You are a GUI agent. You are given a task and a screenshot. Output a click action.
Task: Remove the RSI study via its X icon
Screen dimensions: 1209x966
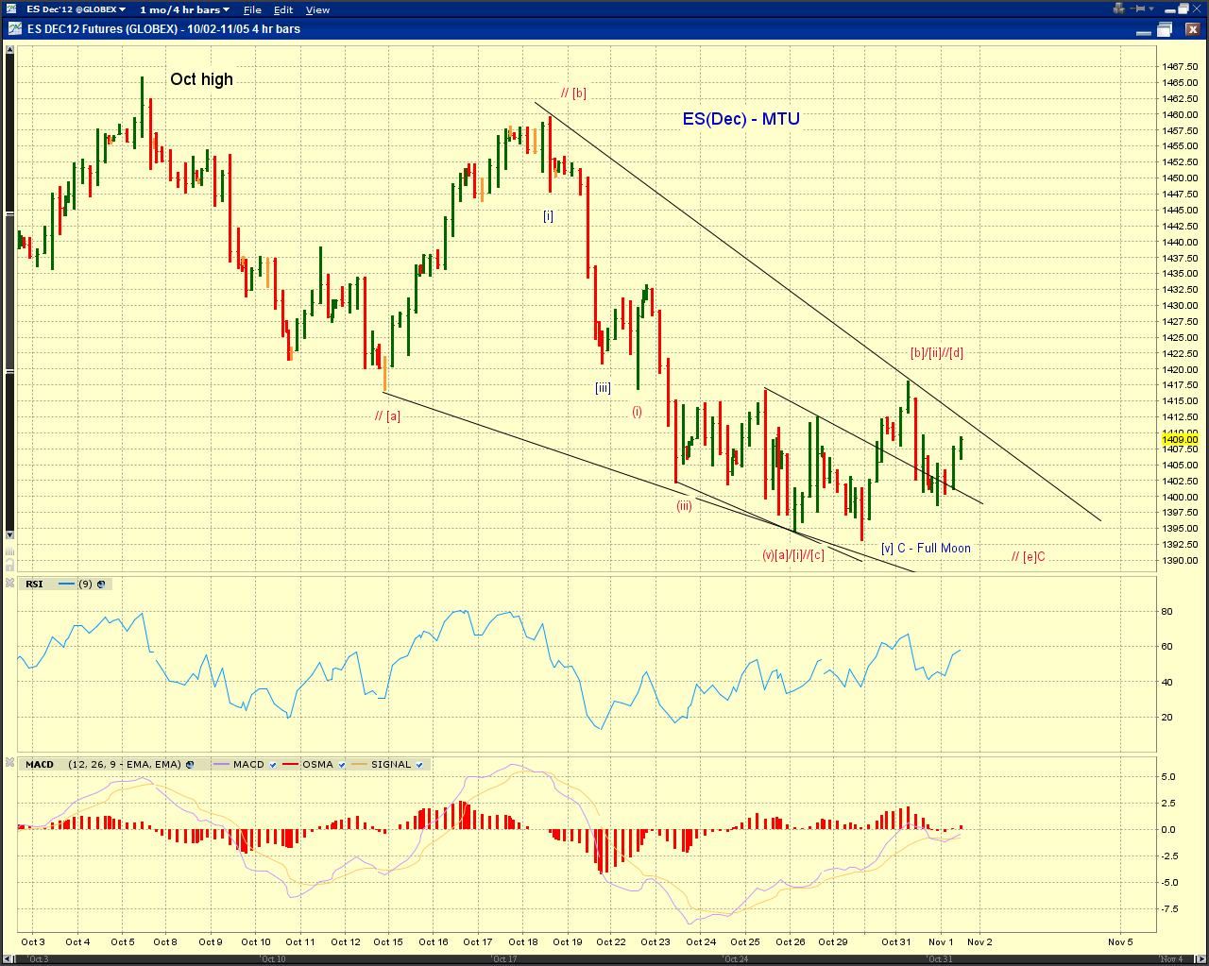[x=9, y=584]
